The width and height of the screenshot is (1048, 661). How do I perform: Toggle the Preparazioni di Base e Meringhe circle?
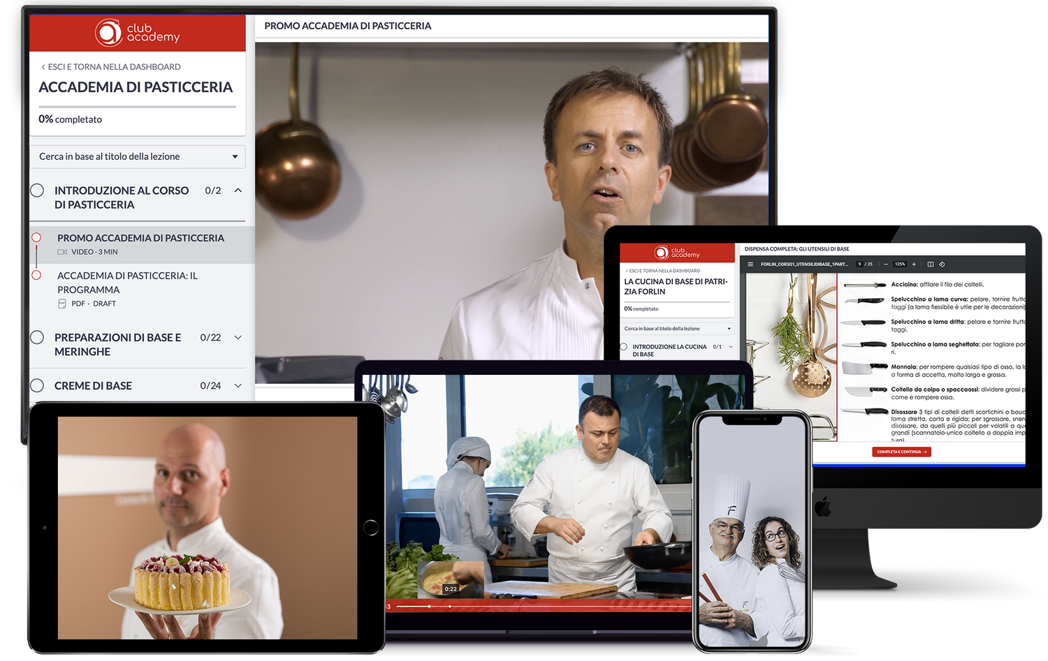37,338
